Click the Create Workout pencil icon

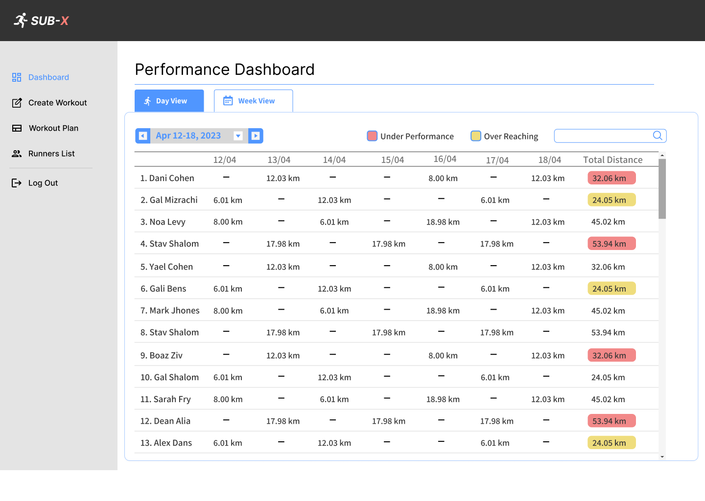pyautogui.click(x=17, y=102)
